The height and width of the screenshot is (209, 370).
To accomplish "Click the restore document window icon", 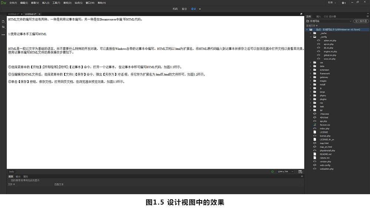I will click(301, 14).
